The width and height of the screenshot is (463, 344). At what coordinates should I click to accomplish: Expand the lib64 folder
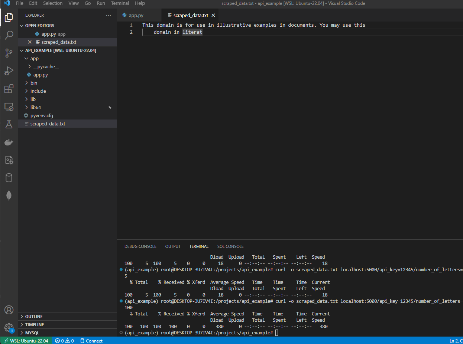[35, 107]
